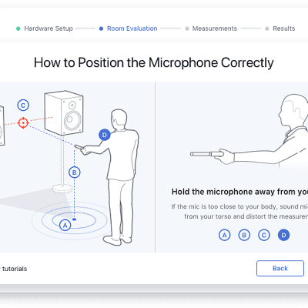Jump to the Results step
308x308 pixels.
(x=284, y=28)
